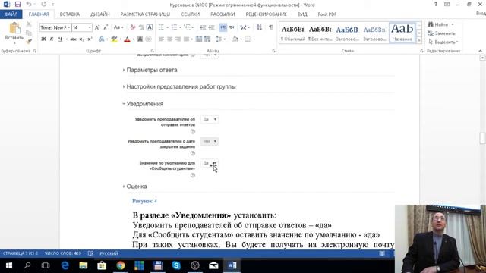Image resolution: width=486 pixels, height=273 pixels.
Task: Open the ФАЙЛ tab
Action: (x=11, y=14)
